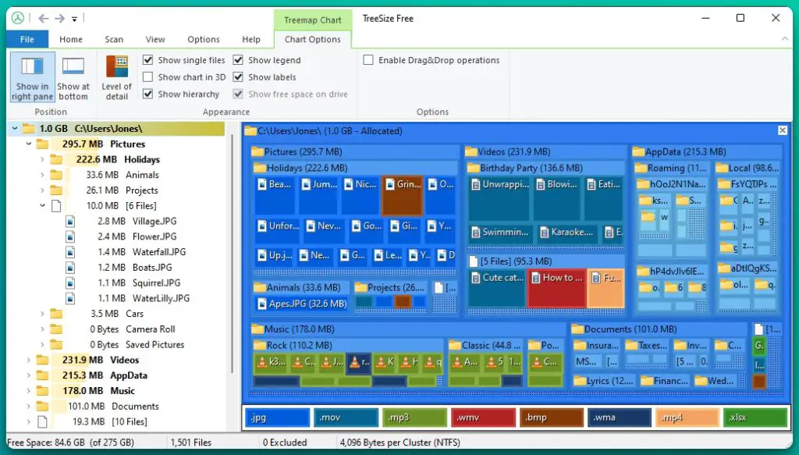Screen dimensions: 799x455
Task: Close the treemap chart panel
Action: (782, 130)
